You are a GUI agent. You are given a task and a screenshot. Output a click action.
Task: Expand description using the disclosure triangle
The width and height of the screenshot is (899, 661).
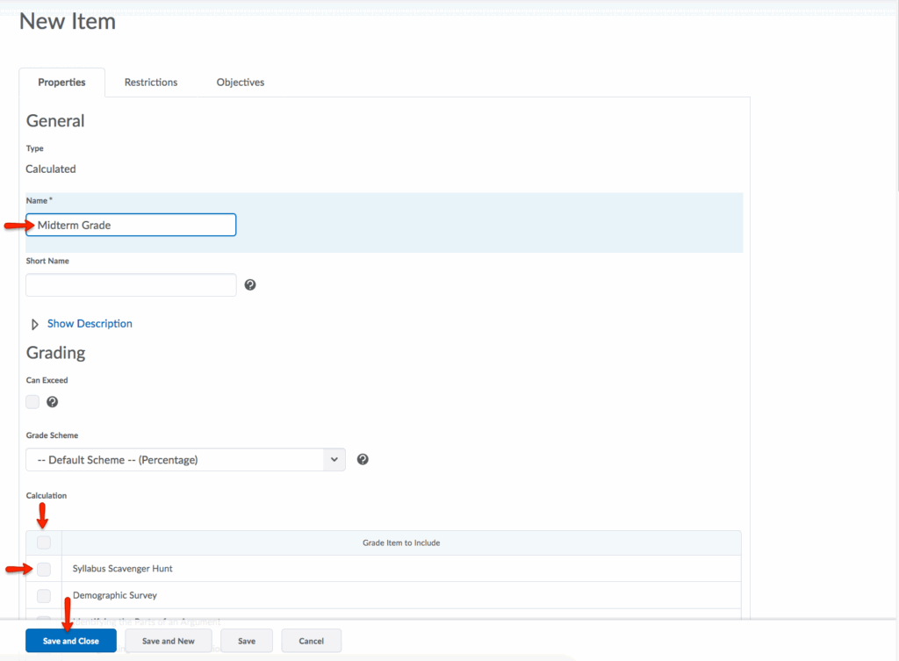pyautogui.click(x=35, y=324)
